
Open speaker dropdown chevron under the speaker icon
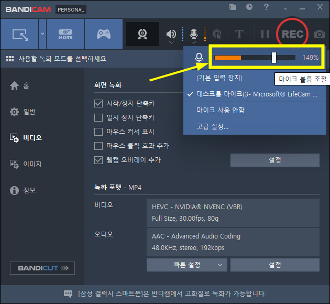click(171, 42)
